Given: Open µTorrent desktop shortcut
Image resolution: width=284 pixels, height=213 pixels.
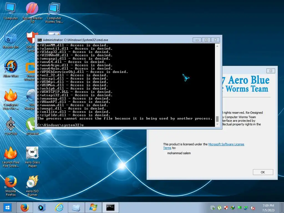Looking at the screenshot, I should (x=32, y=126).
